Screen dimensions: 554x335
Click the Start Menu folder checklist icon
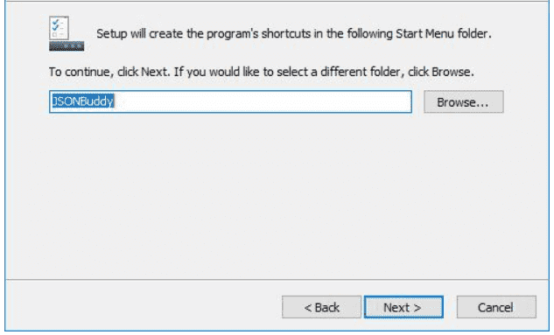tap(67, 33)
